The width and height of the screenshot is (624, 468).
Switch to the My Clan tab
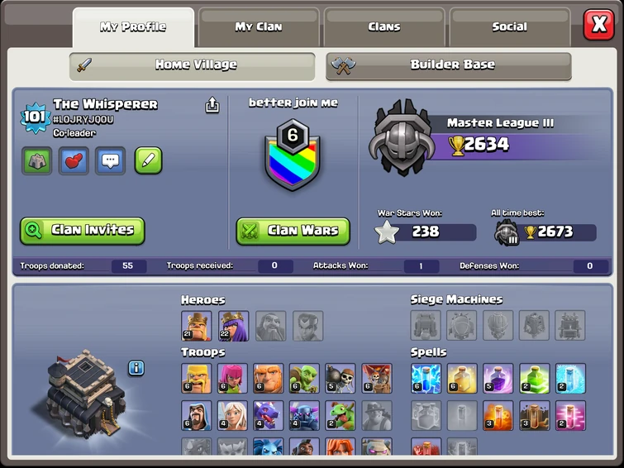coord(259,26)
